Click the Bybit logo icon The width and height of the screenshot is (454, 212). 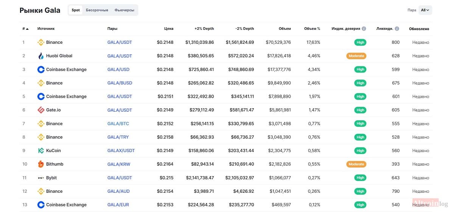41,178
